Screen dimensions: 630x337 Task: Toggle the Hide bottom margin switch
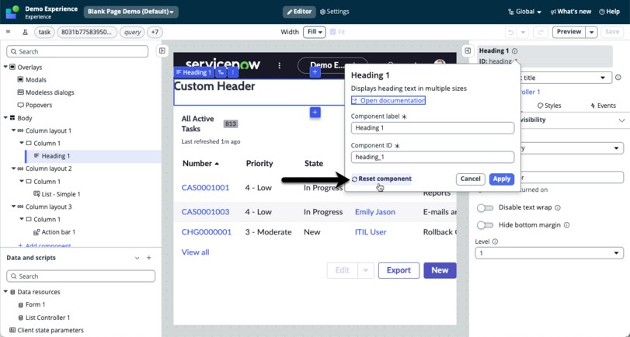(485, 225)
